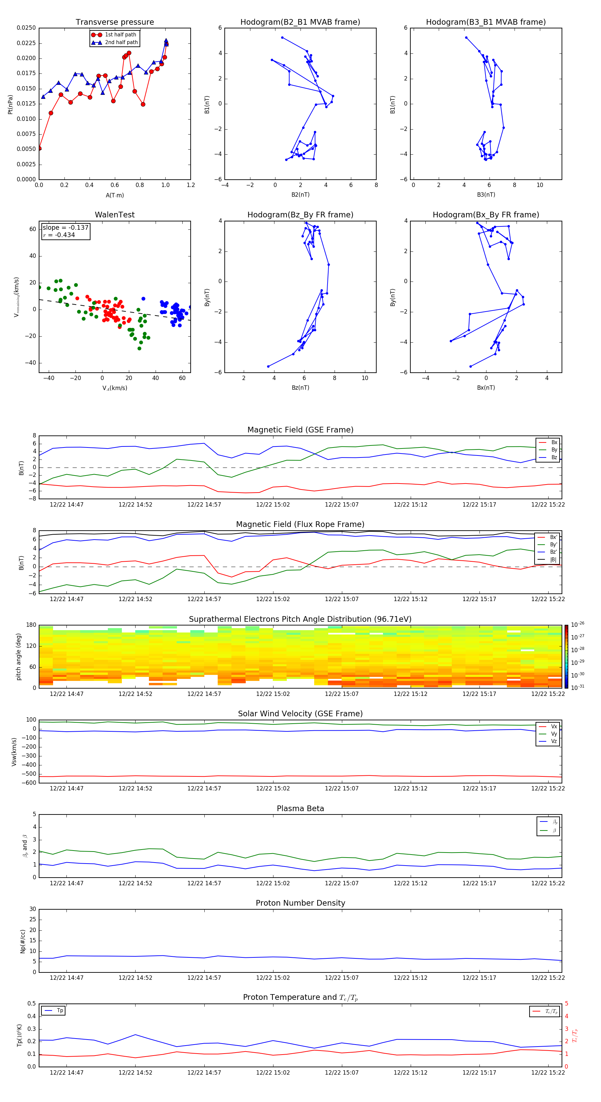The width and height of the screenshot is (601, 1102).
Task: Click the "Tp(10^6K)" y-axis label
Action: [19, 1035]
